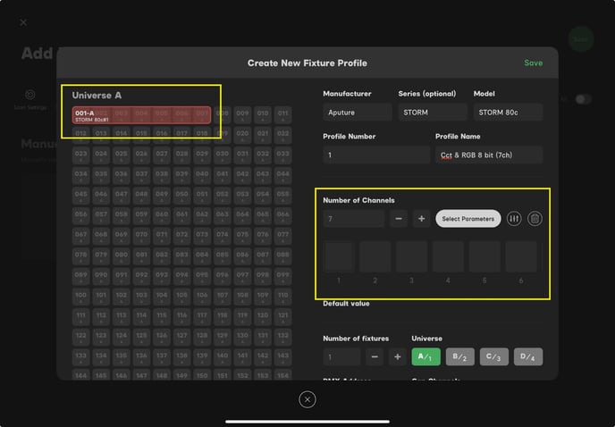Select DMX address cell 050
The image size is (615, 427).
coord(182,196)
